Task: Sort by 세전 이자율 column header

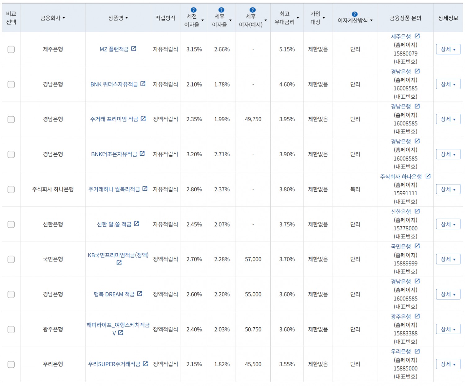Action: tap(194, 20)
